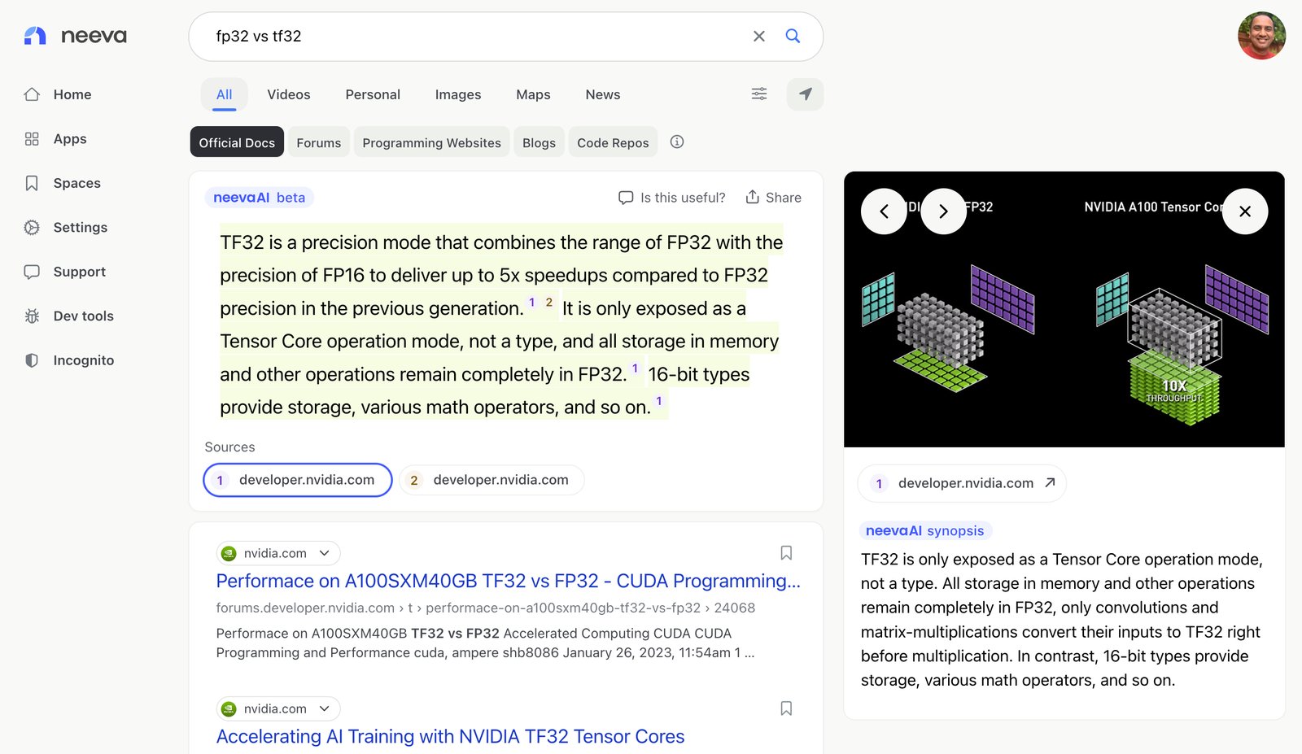Switch to the Personal tab
This screenshot has height=754, width=1302.
point(373,94)
